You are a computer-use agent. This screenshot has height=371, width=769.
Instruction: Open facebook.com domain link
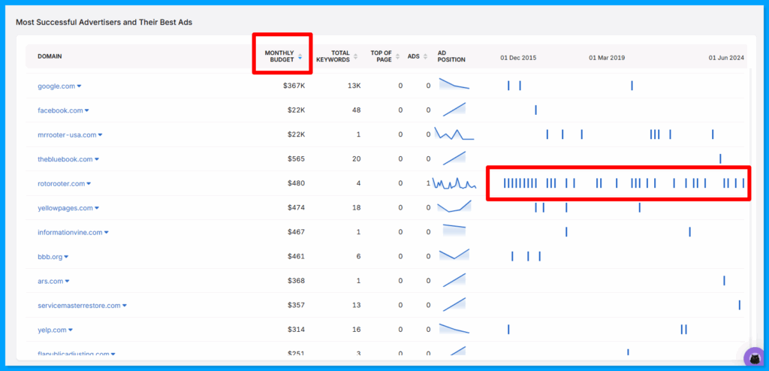(60, 110)
